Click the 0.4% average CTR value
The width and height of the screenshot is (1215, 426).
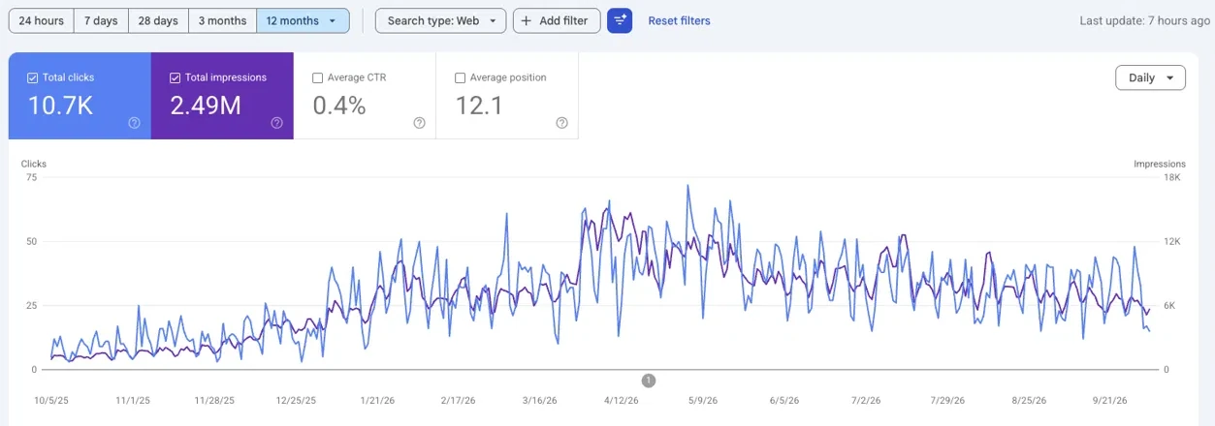click(x=339, y=106)
